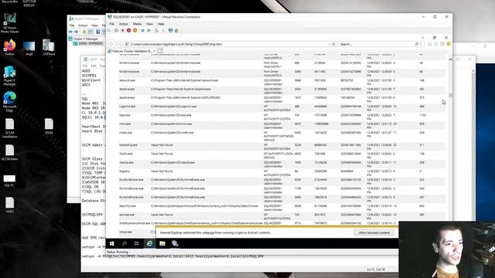
Task: Click Internet Explorer forward arrow
Action: click(x=119, y=44)
